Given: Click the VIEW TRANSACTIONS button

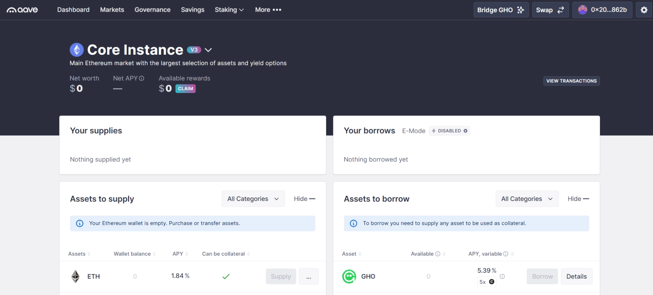Looking at the screenshot, I should pyautogui.click(x=571, y=81).
